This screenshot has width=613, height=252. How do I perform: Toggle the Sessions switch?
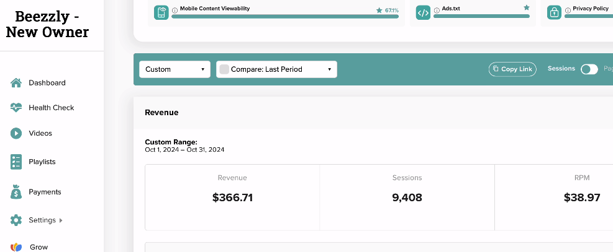(x=589, y=69)
